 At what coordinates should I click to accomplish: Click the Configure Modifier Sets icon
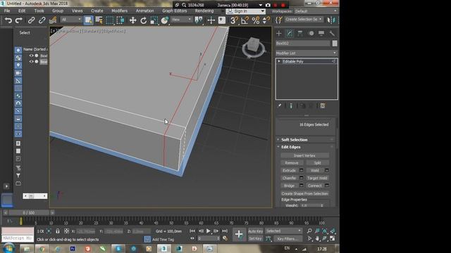point(323,106)
